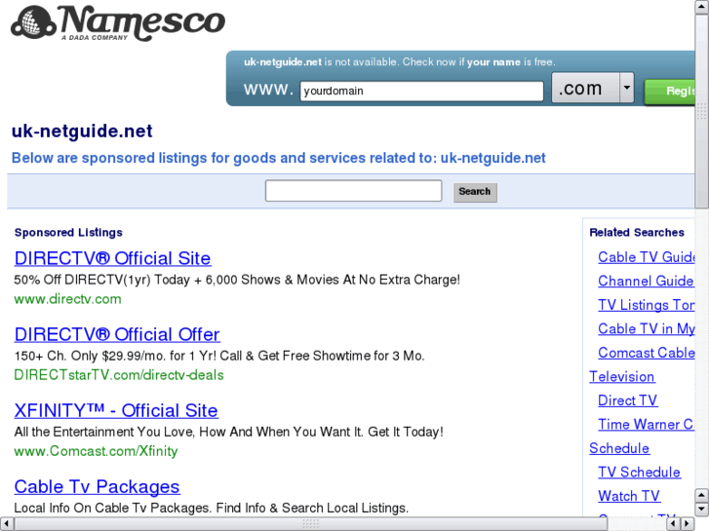
Task: Click the green Register button
Action: click(x=670, y=92)
